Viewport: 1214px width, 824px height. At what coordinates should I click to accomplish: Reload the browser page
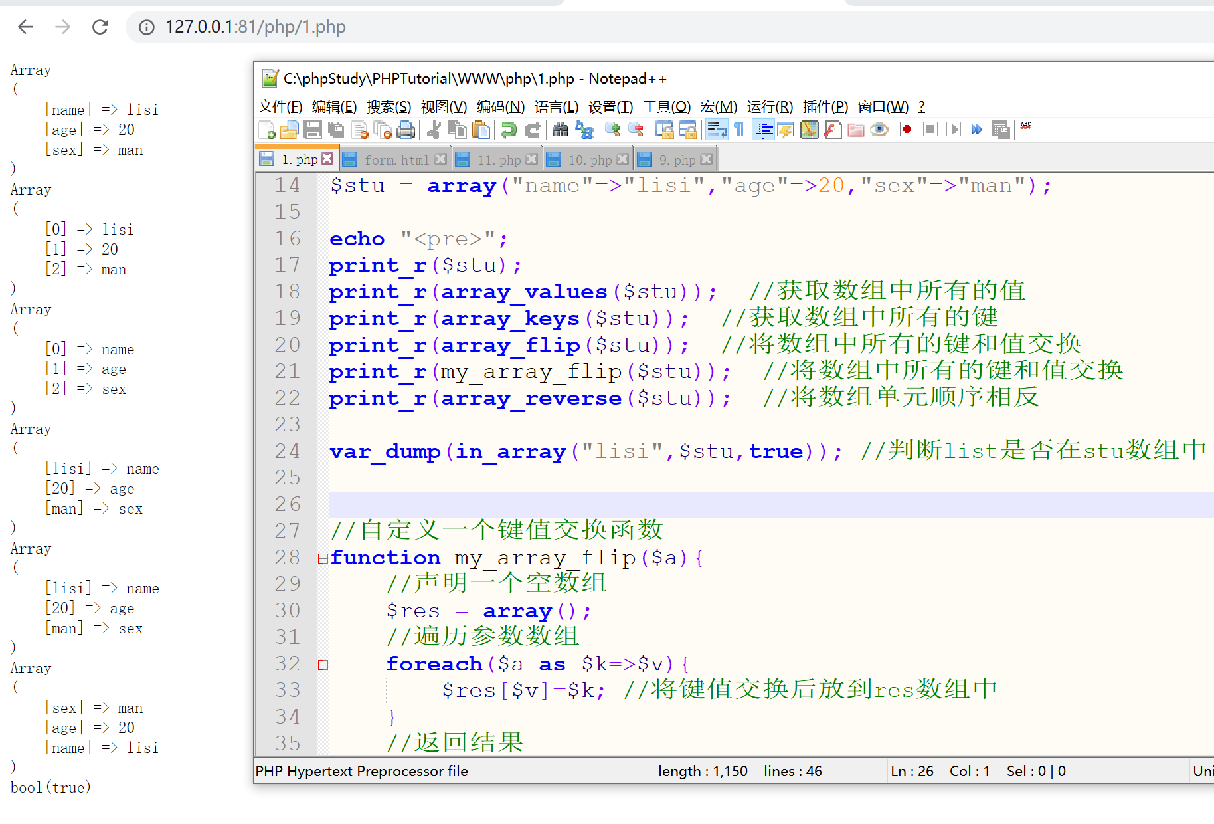tap(100, 27)
